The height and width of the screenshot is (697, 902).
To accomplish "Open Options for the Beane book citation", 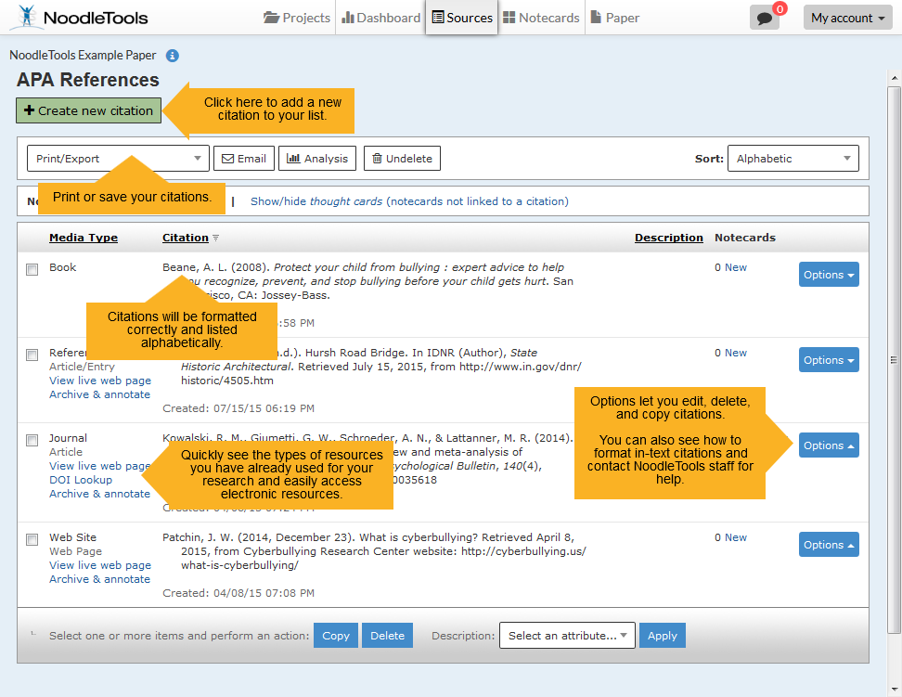I will (829, 275).
